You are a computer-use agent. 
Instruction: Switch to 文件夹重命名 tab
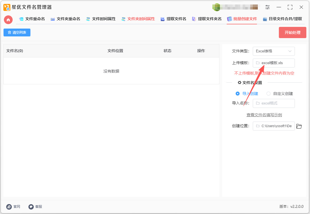65,19
